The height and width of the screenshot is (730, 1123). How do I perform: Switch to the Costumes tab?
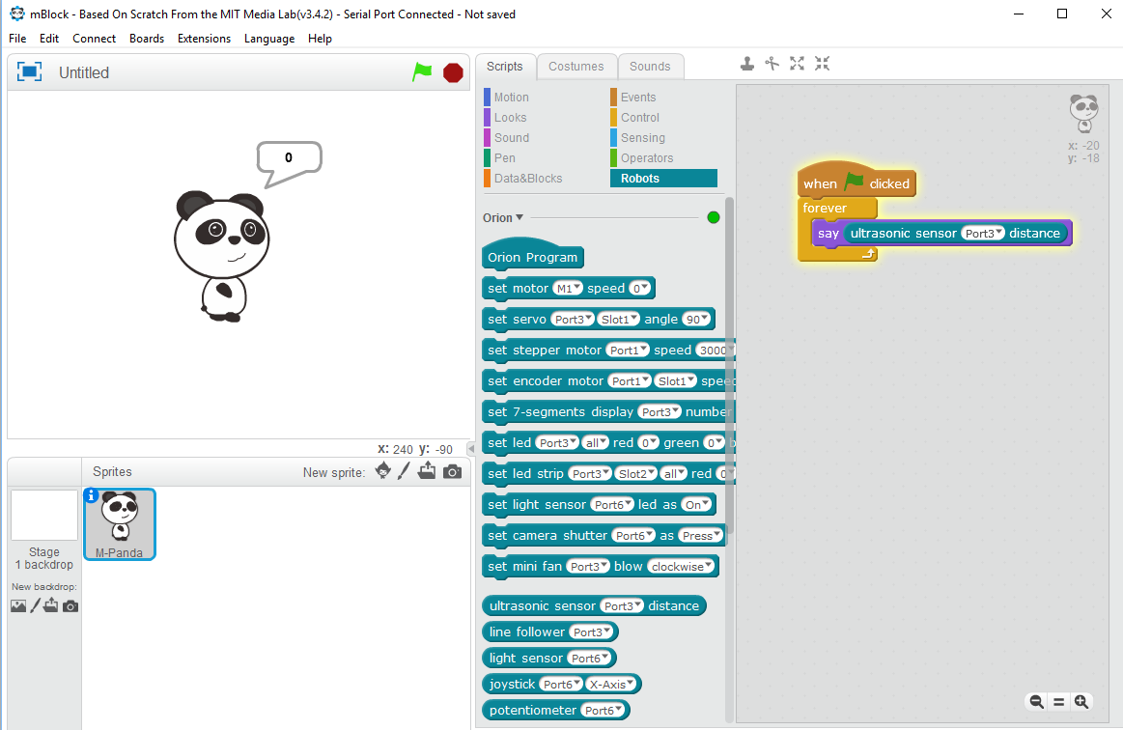tap(576, 66)
